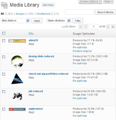Image resolution: width=116 pixels, height=120 pixels.
Task: Click the first page double arrow
Action: point(81,27)
